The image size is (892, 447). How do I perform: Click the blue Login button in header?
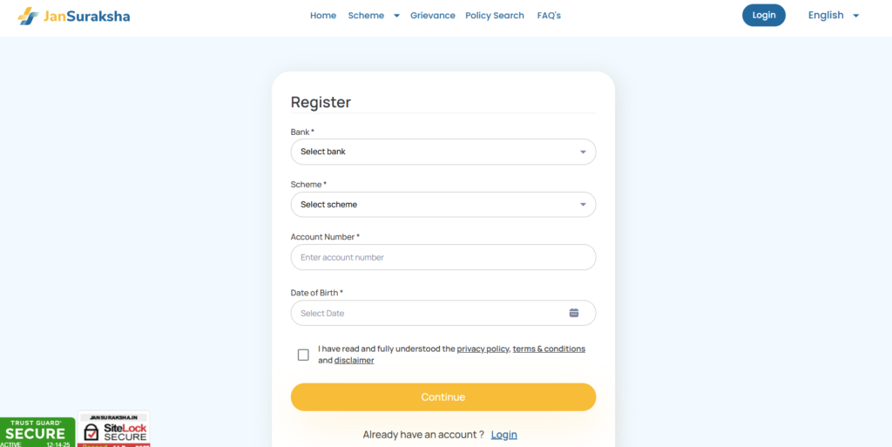(764, 16)
